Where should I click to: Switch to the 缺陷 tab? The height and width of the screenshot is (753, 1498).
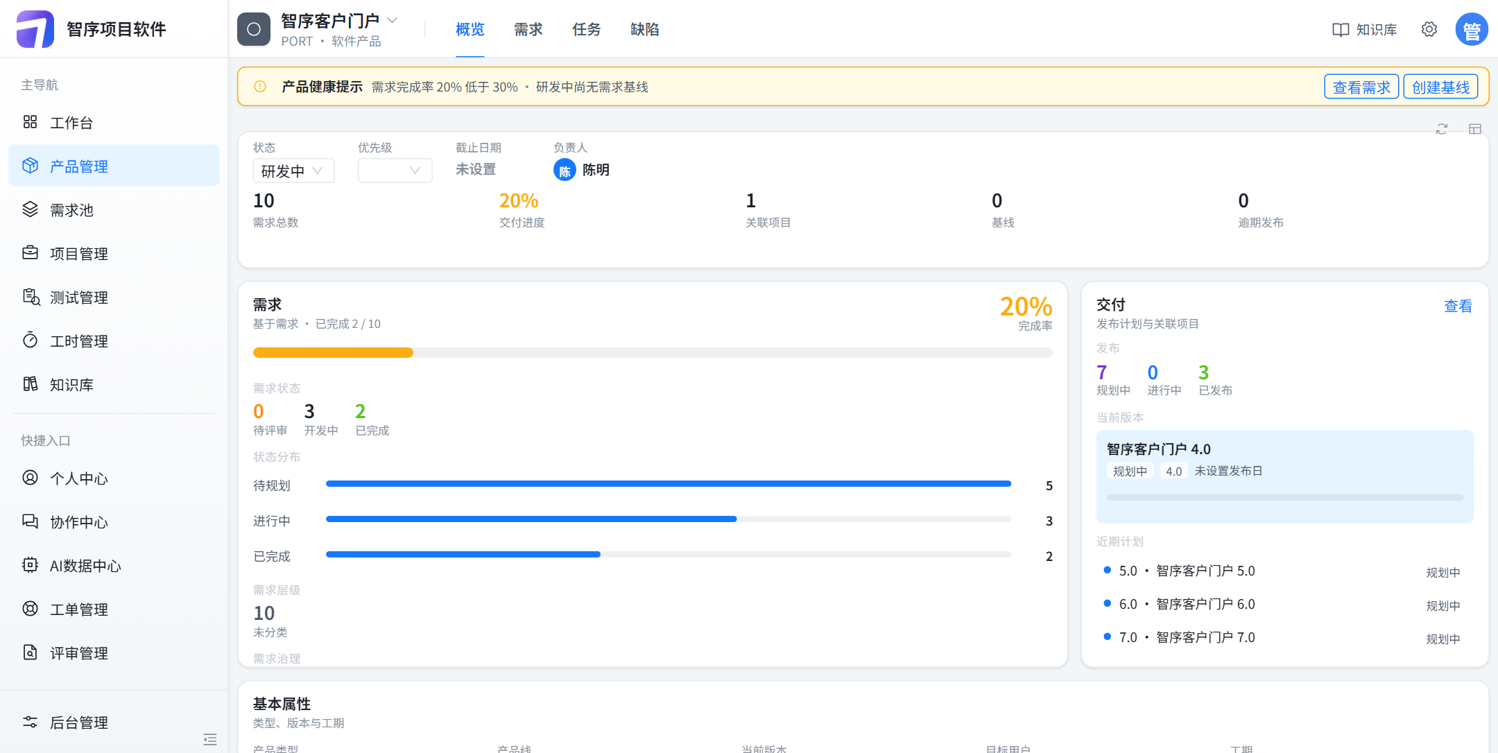[644, 29]
